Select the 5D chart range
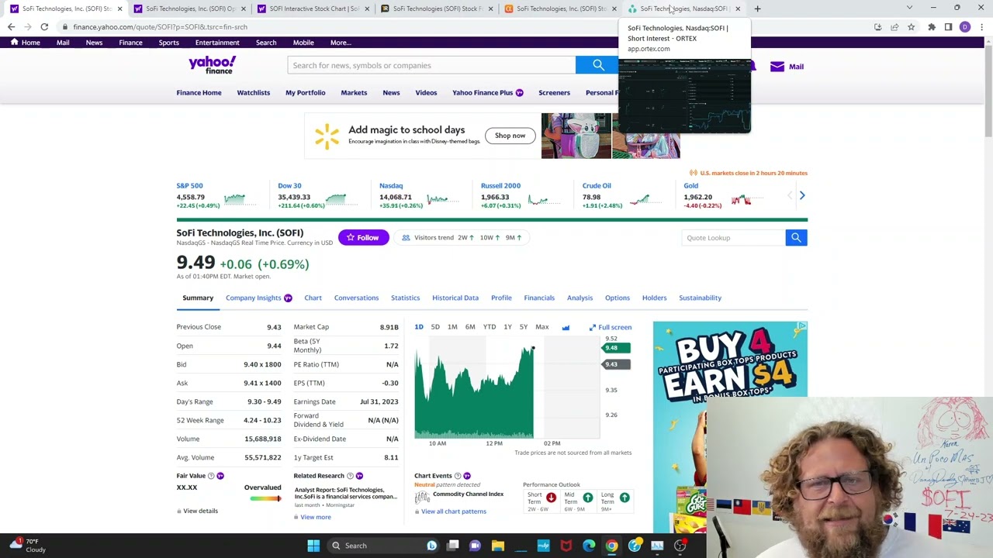 [435, 327]
